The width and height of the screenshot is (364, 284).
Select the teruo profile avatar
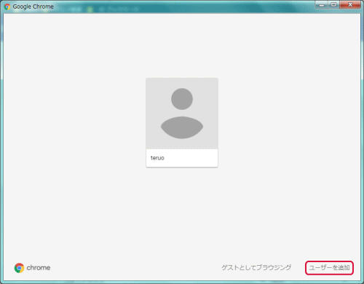point(182,114)
